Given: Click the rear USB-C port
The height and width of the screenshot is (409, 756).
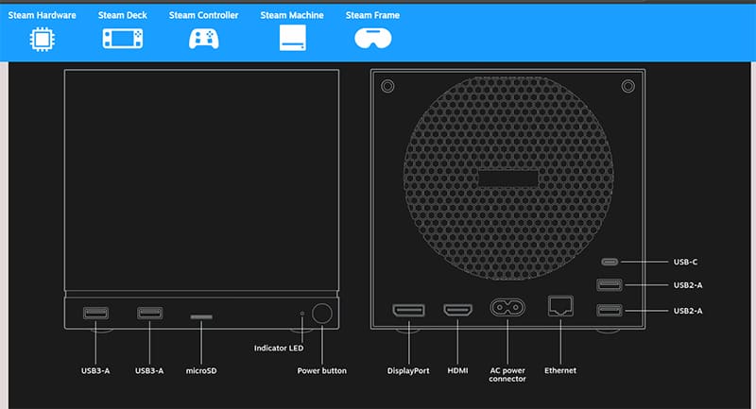Looking at the screenshot, I should (610, 262).
